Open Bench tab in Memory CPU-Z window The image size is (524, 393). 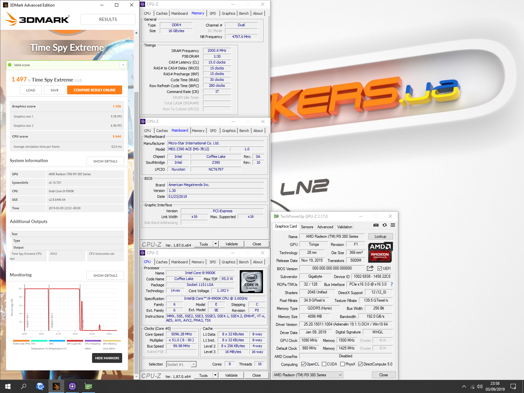244,13
